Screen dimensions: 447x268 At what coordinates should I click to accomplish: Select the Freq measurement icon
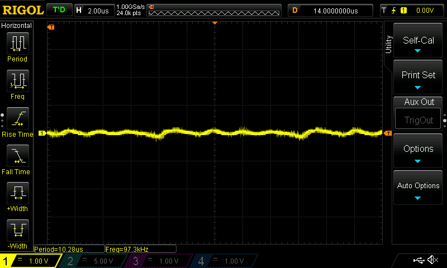[18, 81]
